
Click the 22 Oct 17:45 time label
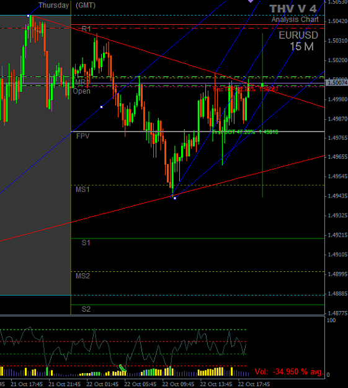(x=254, y=384)
